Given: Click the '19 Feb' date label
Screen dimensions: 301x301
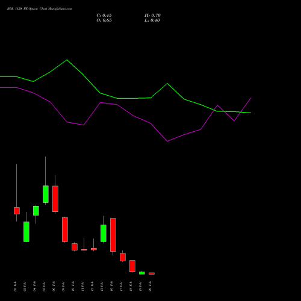Looking at the screenshot, I should (x=141, y=287).
